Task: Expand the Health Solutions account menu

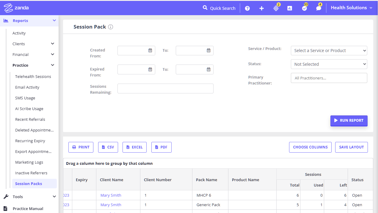Action: pos(352,8)
